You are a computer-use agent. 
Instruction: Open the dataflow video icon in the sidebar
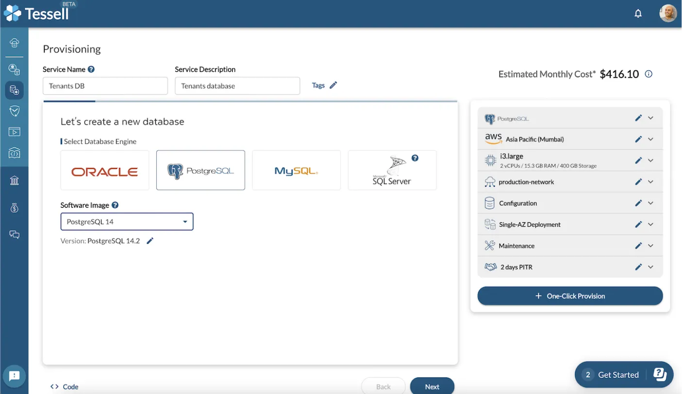(14, 131)
